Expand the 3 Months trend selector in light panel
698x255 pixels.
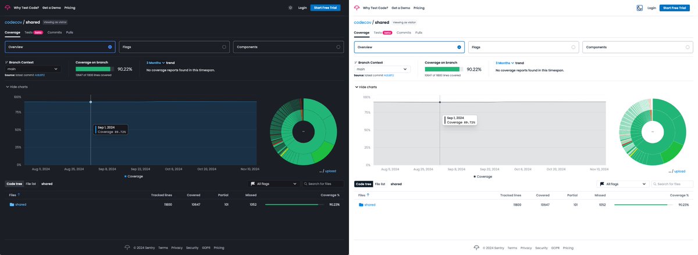(505, 63)
